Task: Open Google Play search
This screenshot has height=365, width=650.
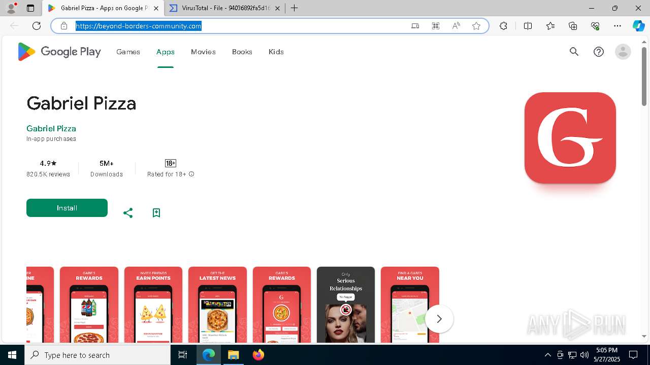Action: pos(574,52)
